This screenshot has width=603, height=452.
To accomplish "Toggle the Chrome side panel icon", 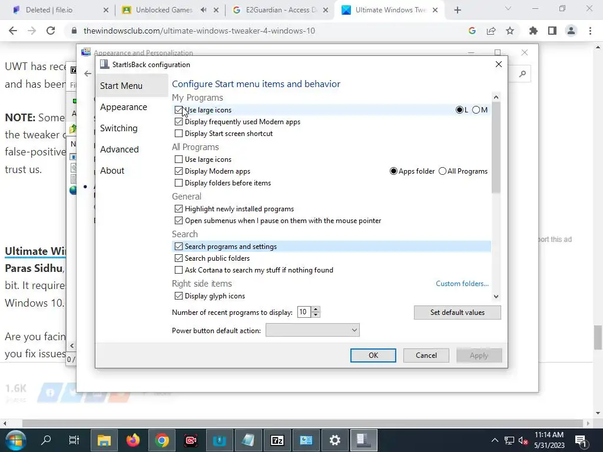I will pos(552,31).
